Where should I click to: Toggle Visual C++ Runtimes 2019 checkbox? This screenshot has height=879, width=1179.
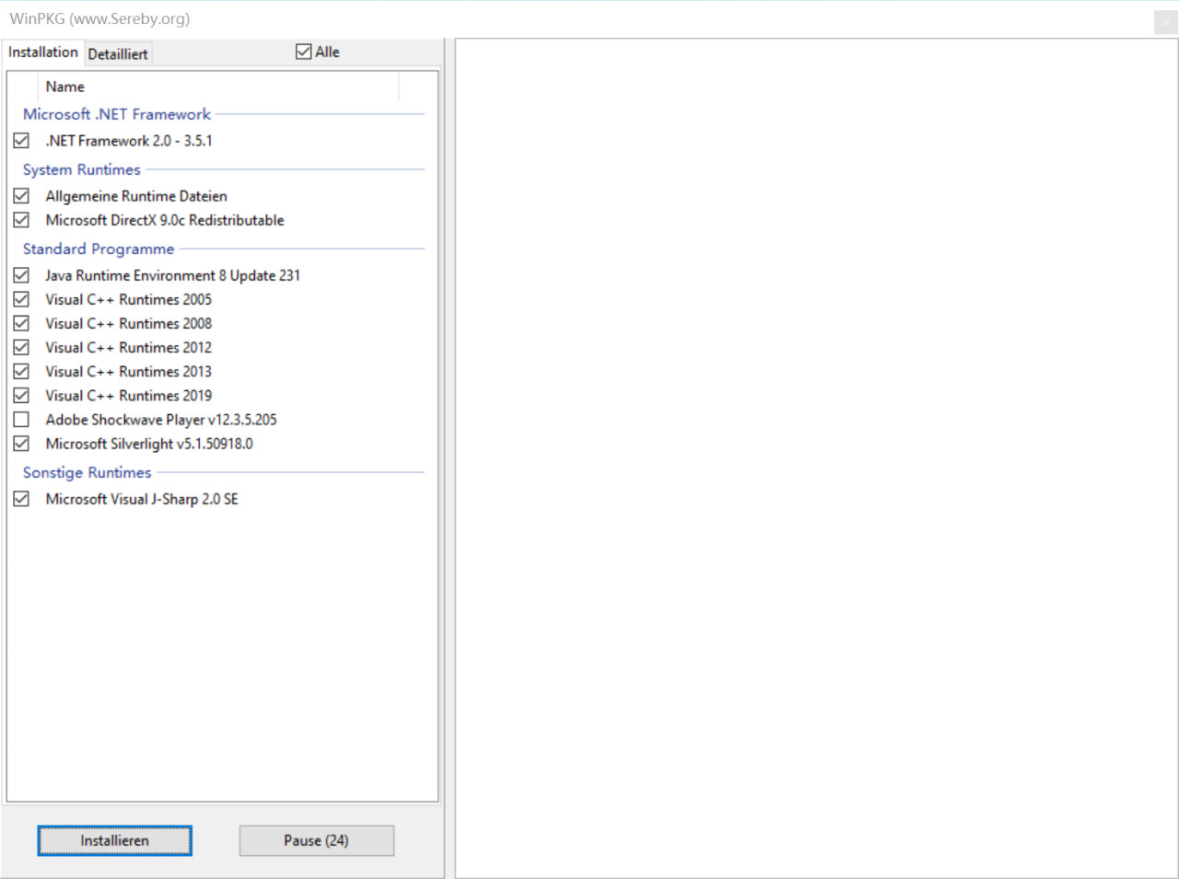(x=21, y=395)
